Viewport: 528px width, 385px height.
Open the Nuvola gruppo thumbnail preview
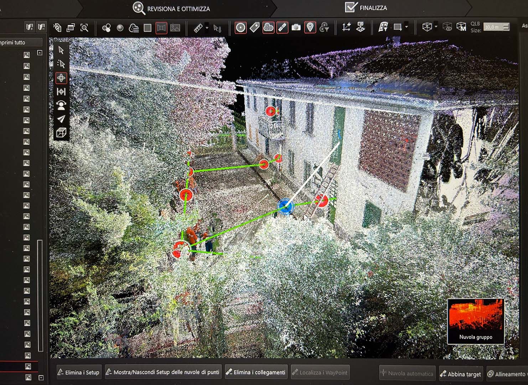475,321
